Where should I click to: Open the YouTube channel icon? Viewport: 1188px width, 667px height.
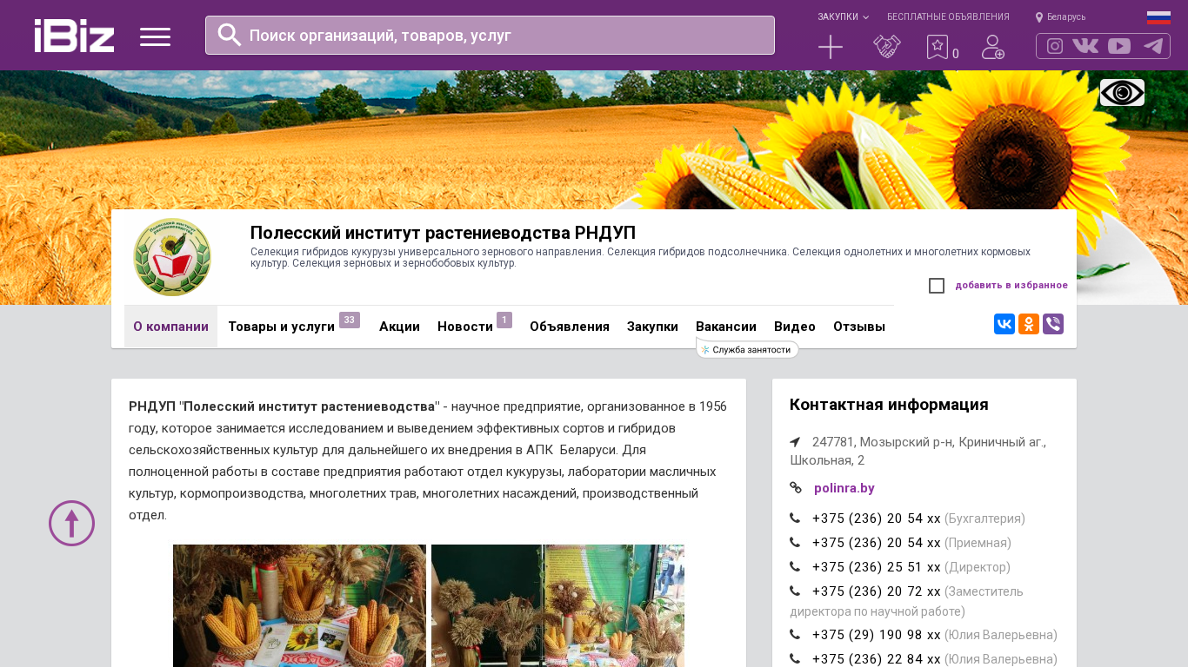[1119, 46]
